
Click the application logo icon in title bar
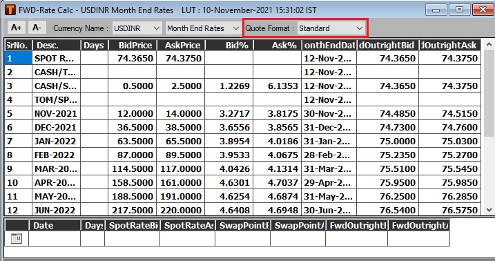pos(10,10)
